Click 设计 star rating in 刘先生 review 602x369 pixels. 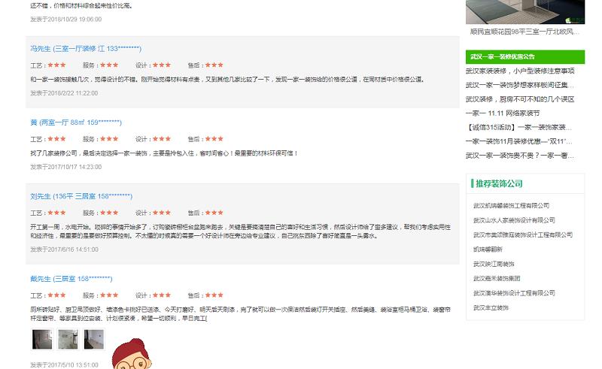click(x=162, y=213)
